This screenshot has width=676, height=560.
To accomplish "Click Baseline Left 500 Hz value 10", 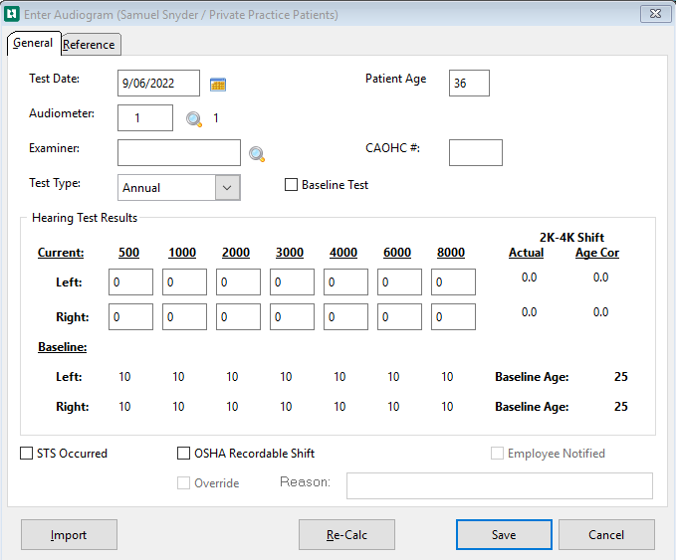I will (124, 377).
